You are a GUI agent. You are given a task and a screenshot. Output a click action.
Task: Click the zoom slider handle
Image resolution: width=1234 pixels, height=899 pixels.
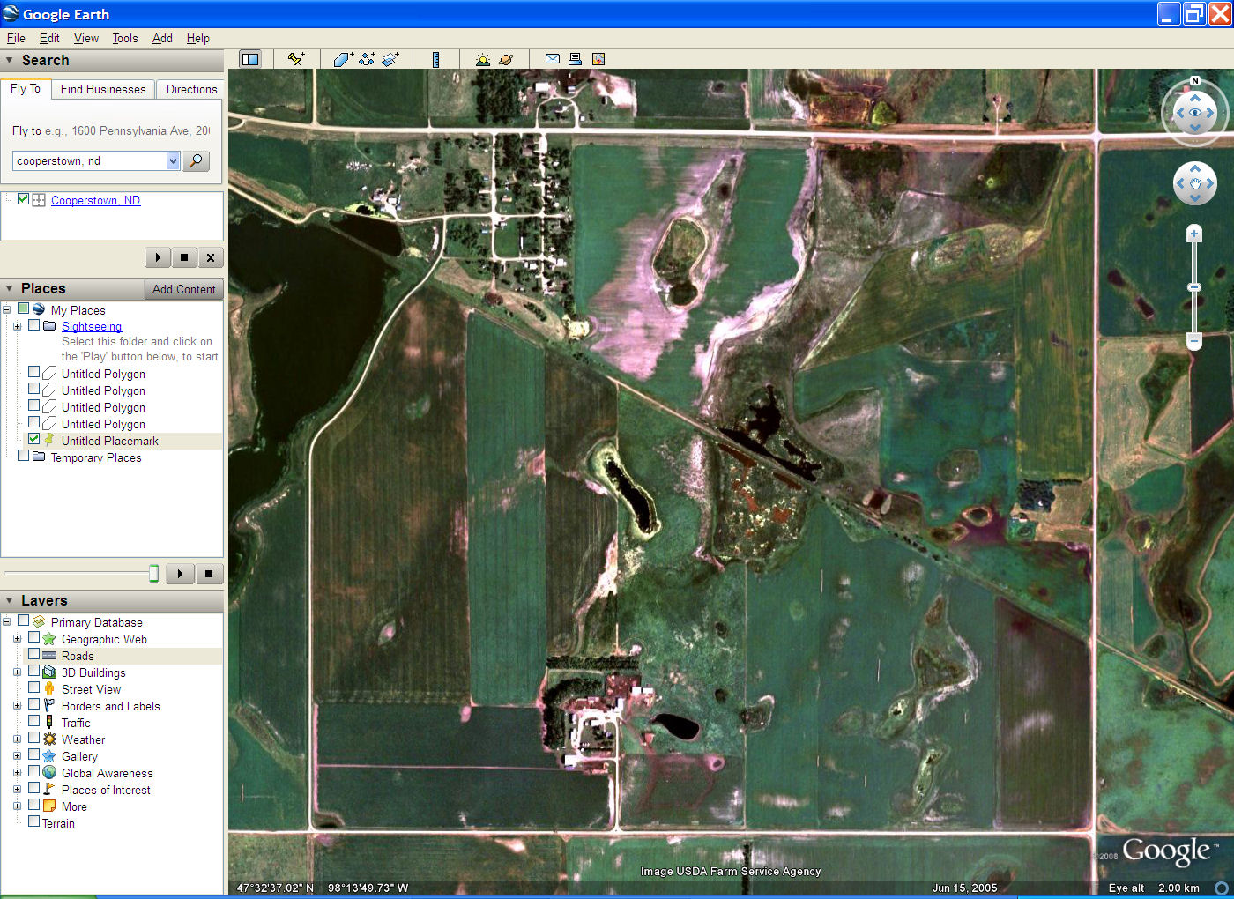pos(1194,287)
